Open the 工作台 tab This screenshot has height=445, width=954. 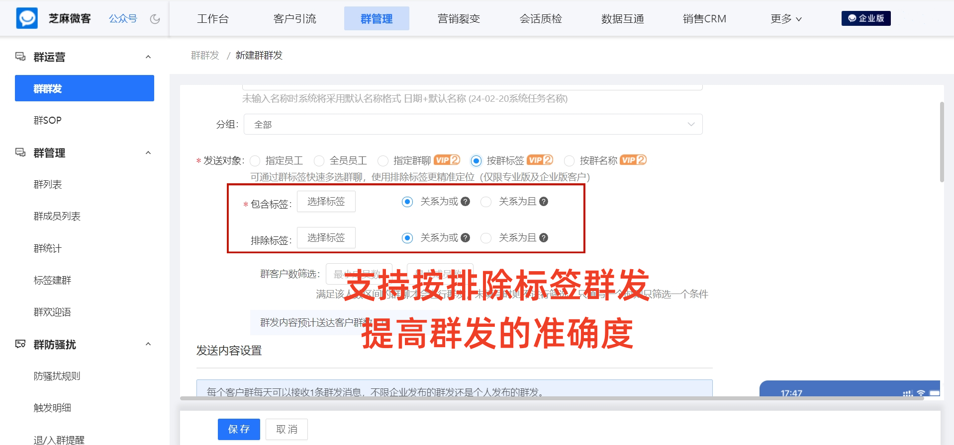coord(213,19)
